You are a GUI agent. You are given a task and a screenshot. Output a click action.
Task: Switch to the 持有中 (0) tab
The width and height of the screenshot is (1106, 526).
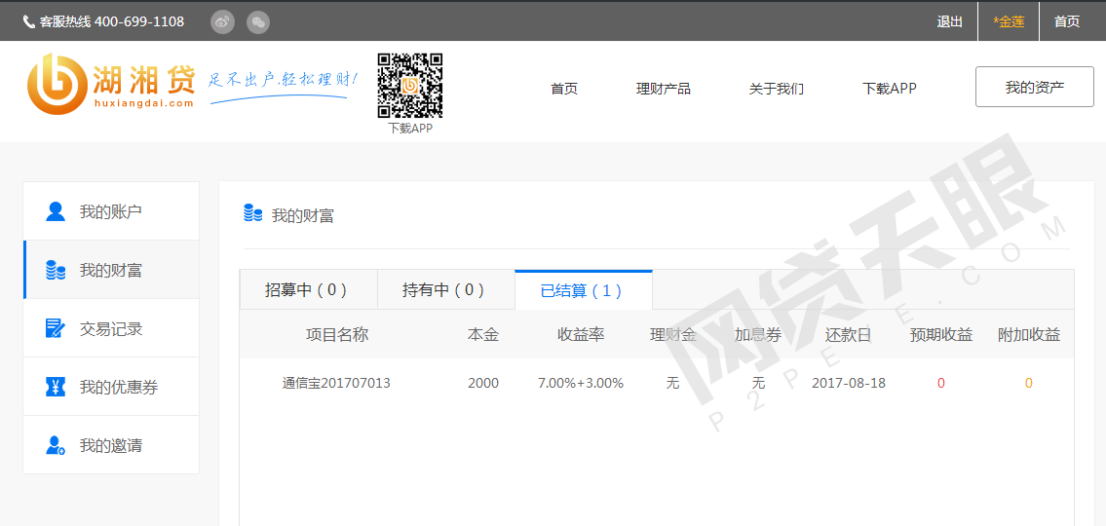click(445, 290)
